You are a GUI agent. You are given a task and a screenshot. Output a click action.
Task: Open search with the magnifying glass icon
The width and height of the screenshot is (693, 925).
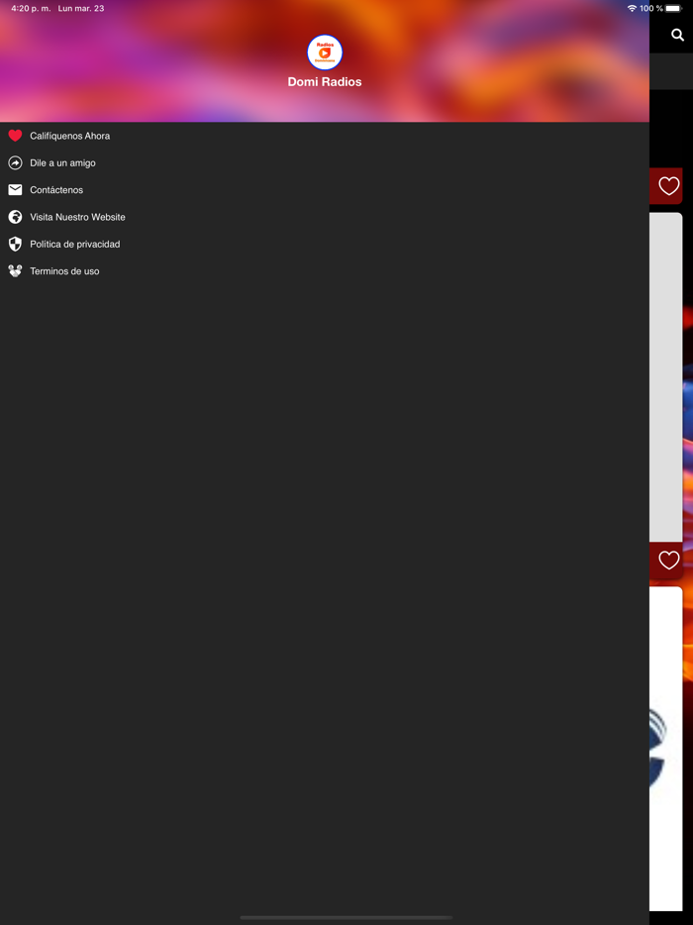point(678,36)
